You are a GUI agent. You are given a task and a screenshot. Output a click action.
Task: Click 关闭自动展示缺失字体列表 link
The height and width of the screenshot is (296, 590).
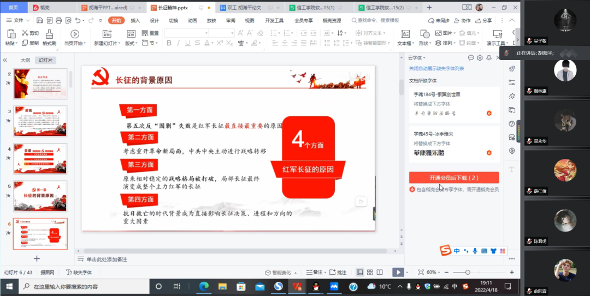point(437,68)
